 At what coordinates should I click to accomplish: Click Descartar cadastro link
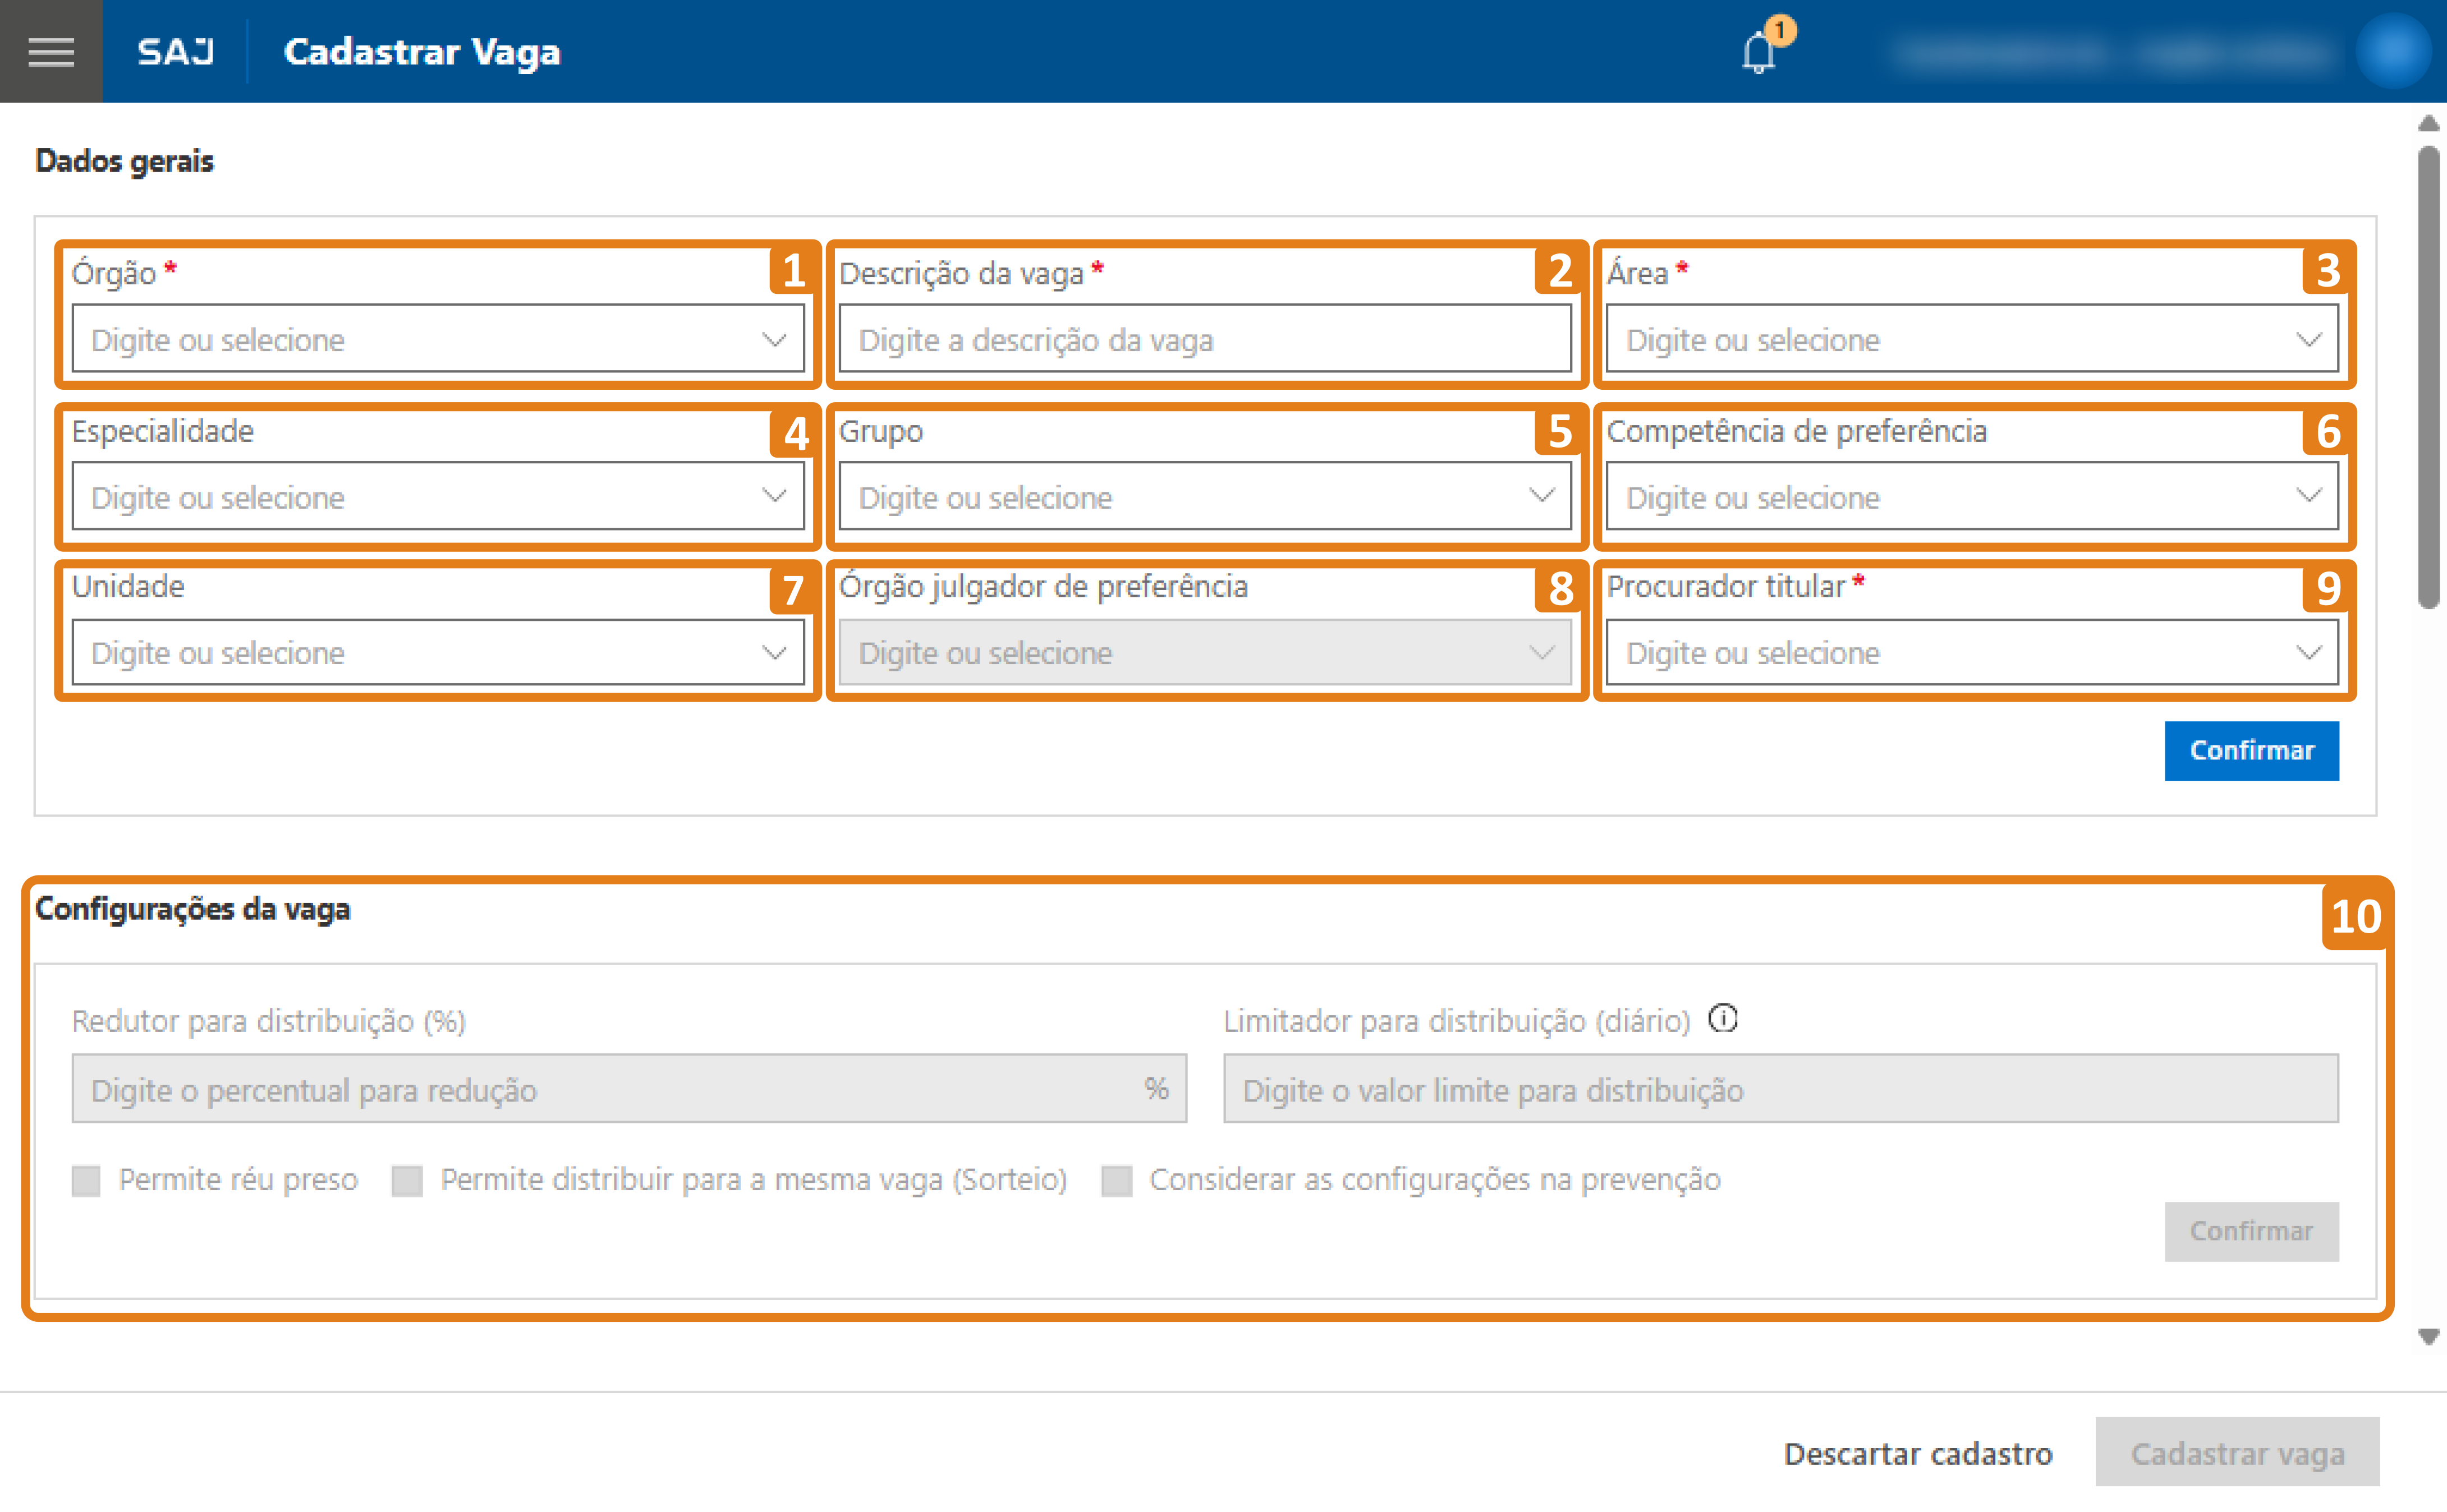click(1918, 1453)
